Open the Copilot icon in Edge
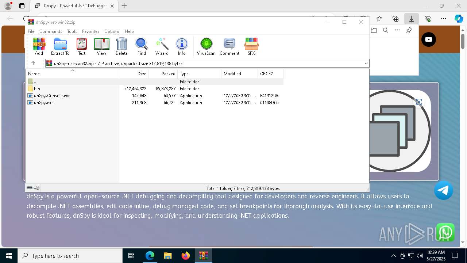 [x=459, y=19]
